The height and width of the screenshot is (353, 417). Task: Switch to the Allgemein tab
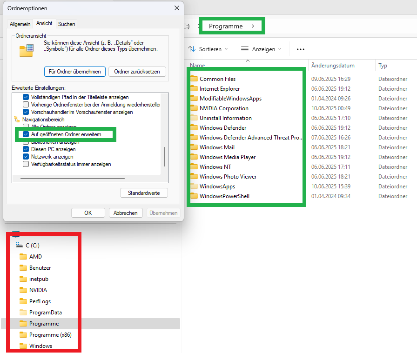click(20, 24)
